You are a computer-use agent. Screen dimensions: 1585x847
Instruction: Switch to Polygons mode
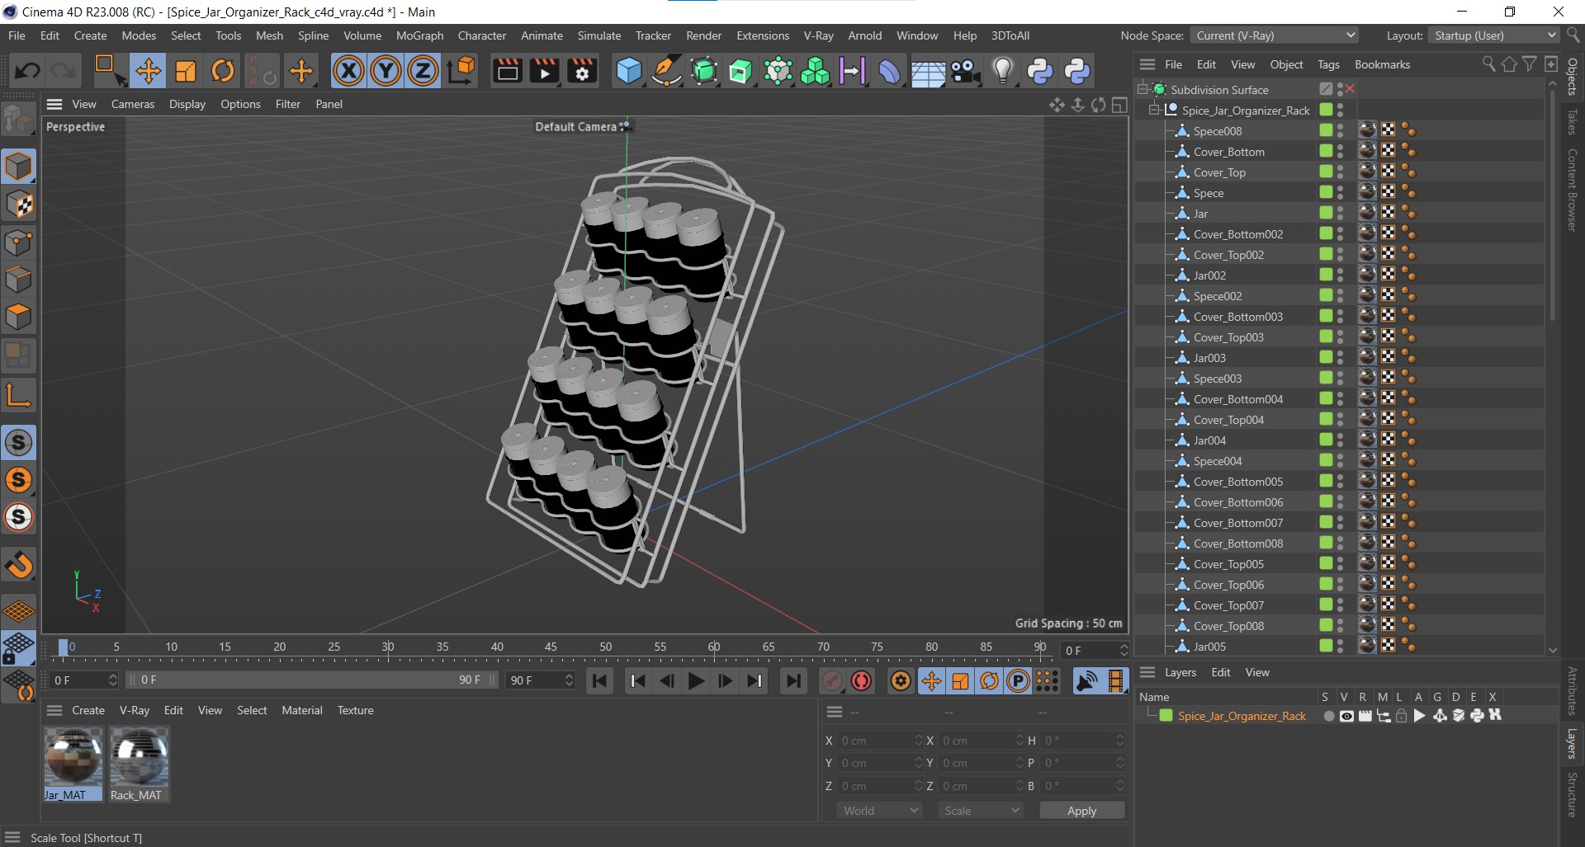pos(18,318)
